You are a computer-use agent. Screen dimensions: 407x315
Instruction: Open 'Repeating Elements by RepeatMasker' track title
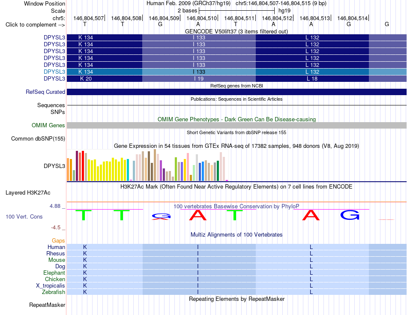pyautogui.click(x=236, y=299)
